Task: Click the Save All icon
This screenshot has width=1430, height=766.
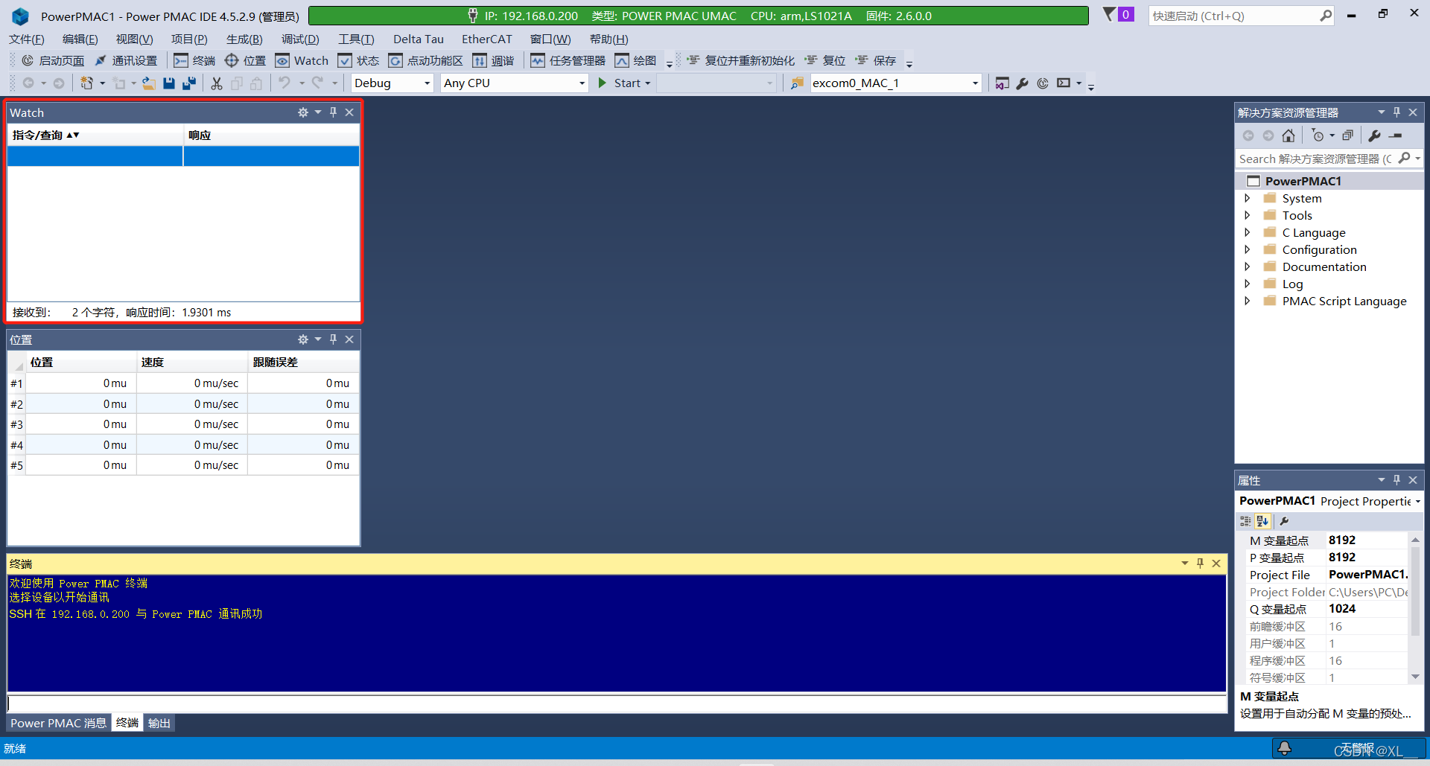Action: pos(189,83)
